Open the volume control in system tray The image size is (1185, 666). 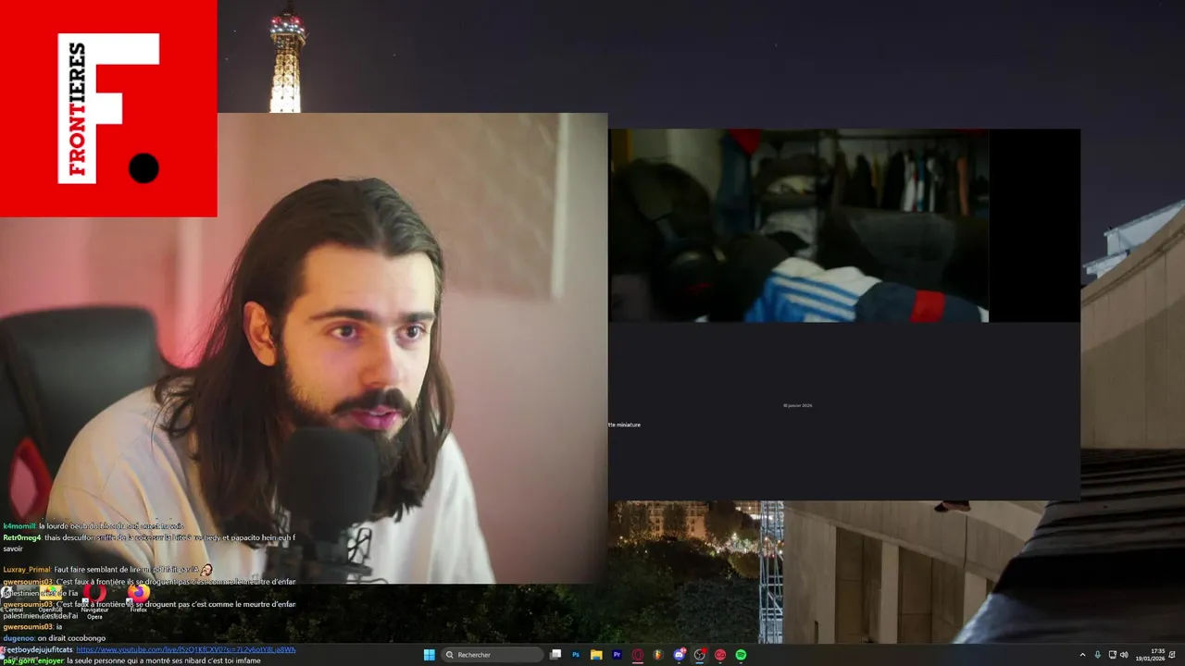pos(1124,655)
